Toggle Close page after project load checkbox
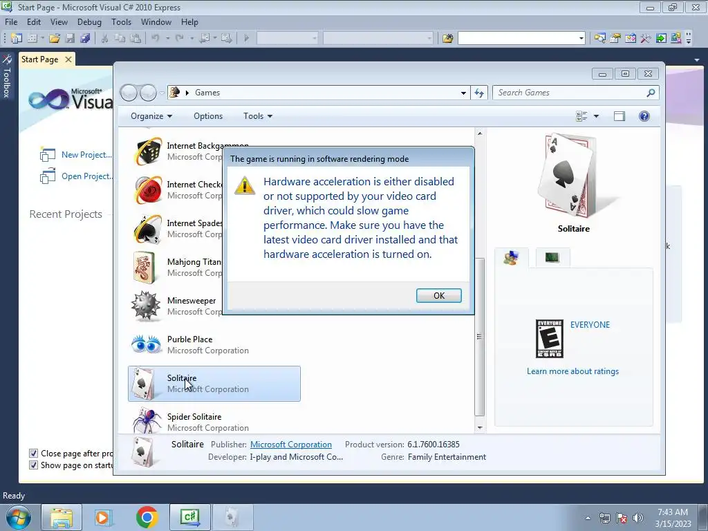708x531 pixels. tap(33, 454)
